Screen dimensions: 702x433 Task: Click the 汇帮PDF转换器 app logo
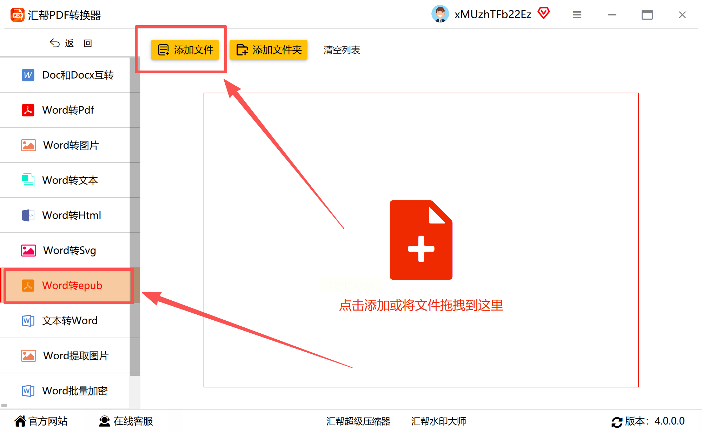point(18,15)
